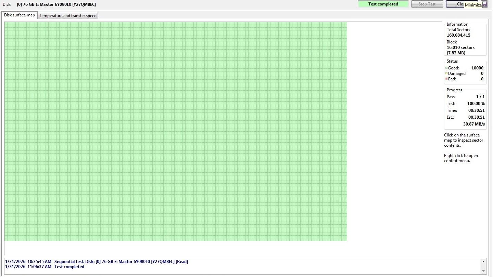Click the Good count value 10000
The width and height of the screenshot is (493, 277).
click(x=477, y=68)
